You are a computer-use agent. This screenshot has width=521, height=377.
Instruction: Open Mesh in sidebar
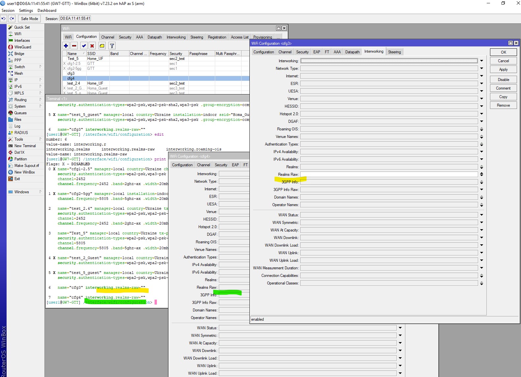tap(18, 73)
